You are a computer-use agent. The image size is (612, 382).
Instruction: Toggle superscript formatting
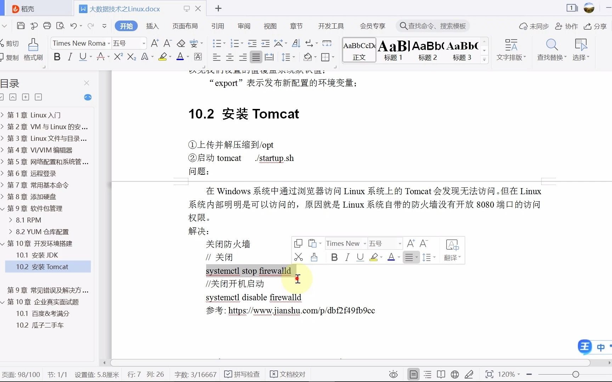[x=118, y=57]
